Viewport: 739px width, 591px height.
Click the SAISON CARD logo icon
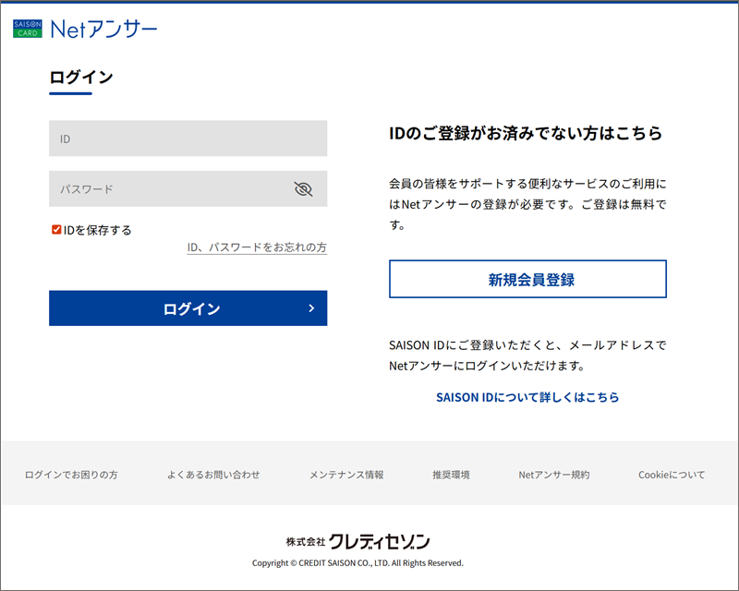point(27,30)
